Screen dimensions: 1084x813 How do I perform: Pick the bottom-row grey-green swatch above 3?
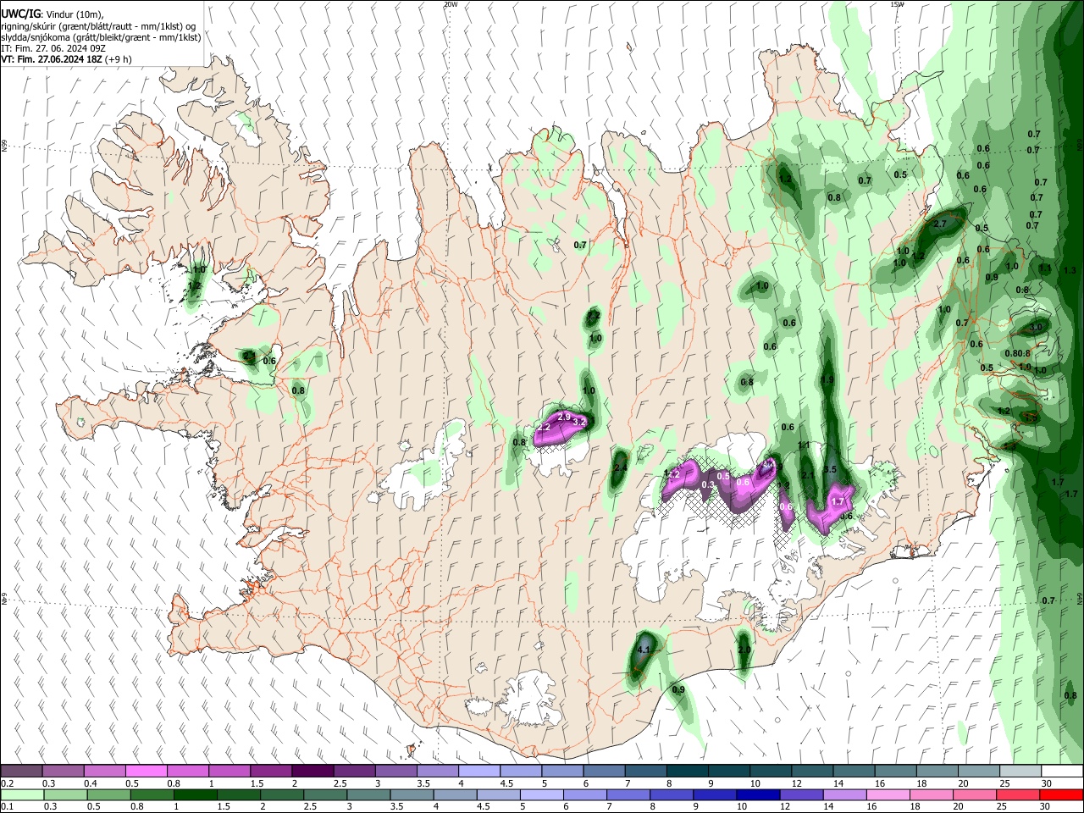[x=368, y=794]
